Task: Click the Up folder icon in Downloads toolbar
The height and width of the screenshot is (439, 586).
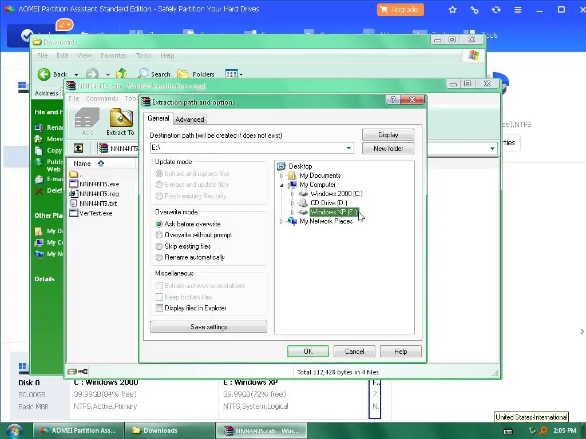Action: [x=121, y=74]
